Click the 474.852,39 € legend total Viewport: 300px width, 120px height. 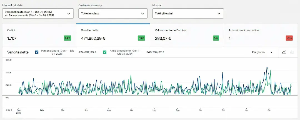87,52
